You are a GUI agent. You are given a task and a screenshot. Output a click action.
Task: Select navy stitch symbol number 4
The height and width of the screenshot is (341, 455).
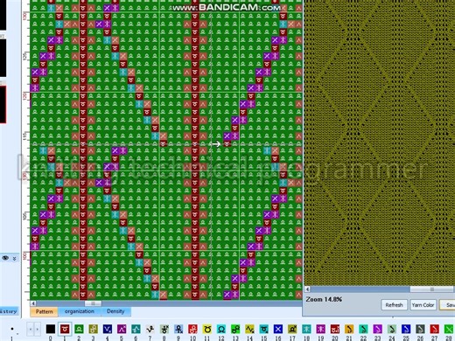tap(108, 329)
